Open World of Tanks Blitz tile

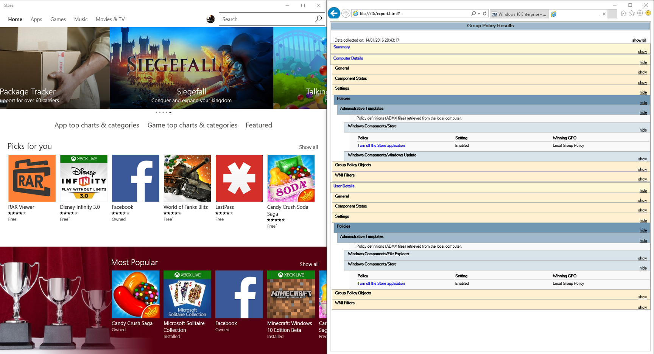[x=187, y=188]
